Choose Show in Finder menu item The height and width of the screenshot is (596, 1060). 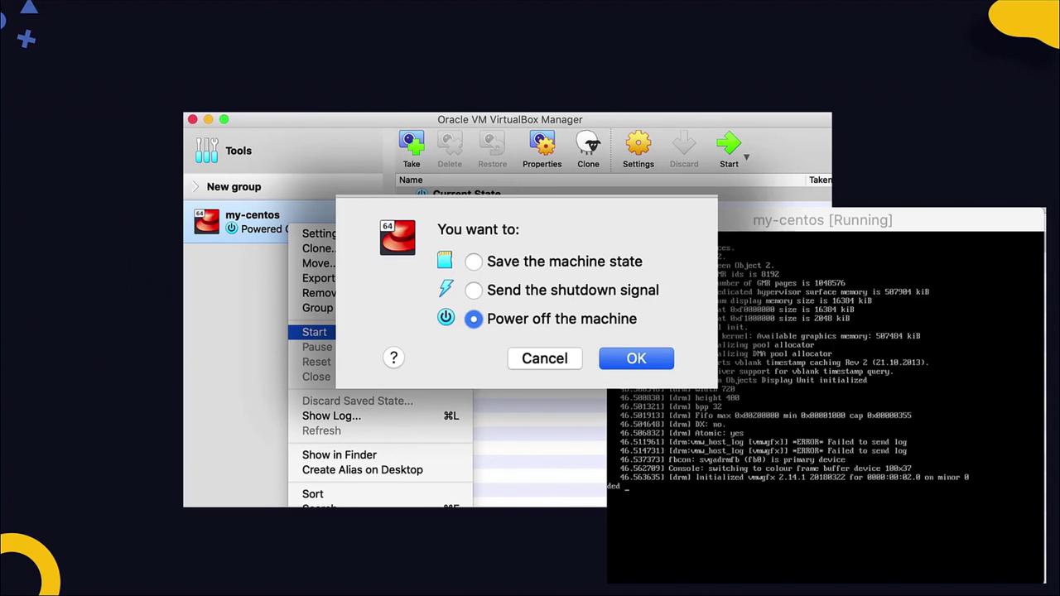coord(381,454)
